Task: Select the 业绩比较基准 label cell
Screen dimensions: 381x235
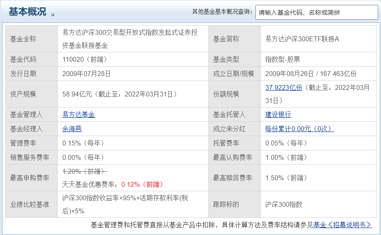Action: (32, 204)
